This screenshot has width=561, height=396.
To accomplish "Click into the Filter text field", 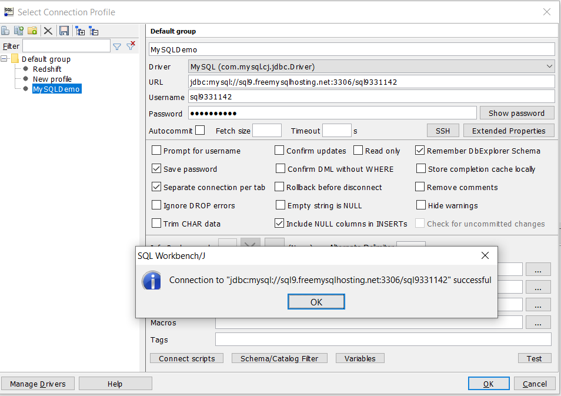I will 66,46.
